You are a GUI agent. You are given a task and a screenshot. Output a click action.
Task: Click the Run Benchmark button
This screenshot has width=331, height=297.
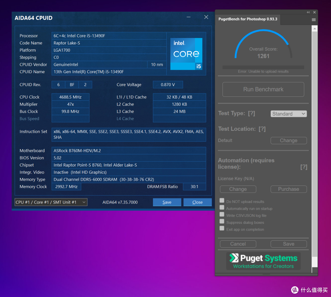(263, 89)
